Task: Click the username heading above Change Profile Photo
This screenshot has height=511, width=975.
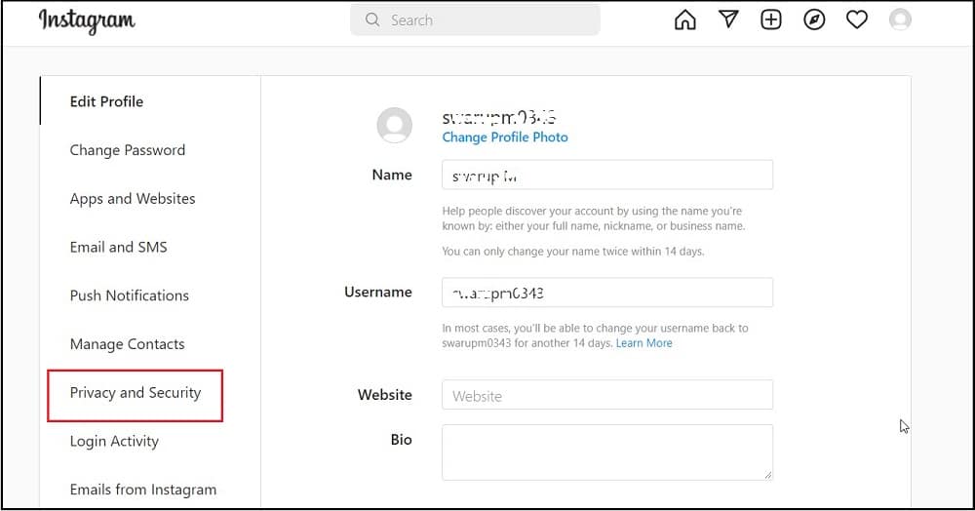Action: coord(499,117)
